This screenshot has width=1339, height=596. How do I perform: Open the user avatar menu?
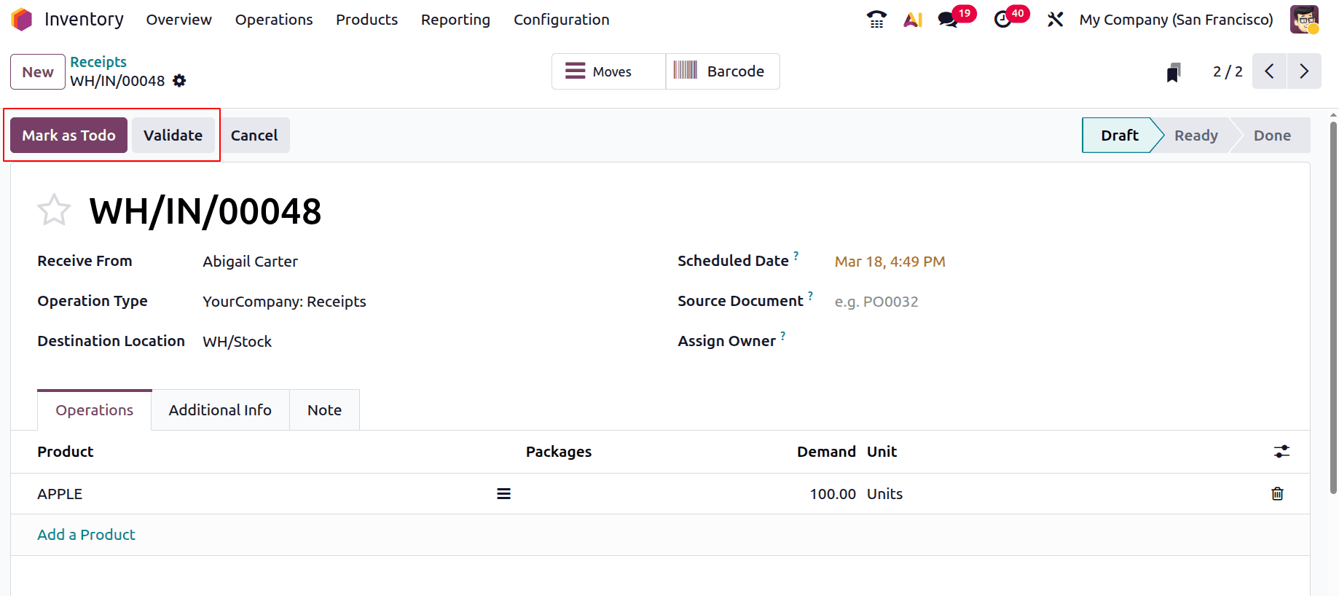pos(1303,20)
